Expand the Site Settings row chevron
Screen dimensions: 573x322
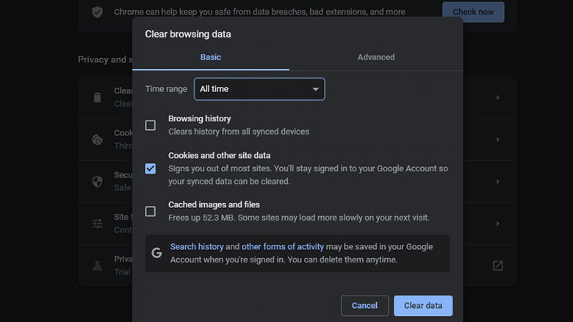pos(497,223)
